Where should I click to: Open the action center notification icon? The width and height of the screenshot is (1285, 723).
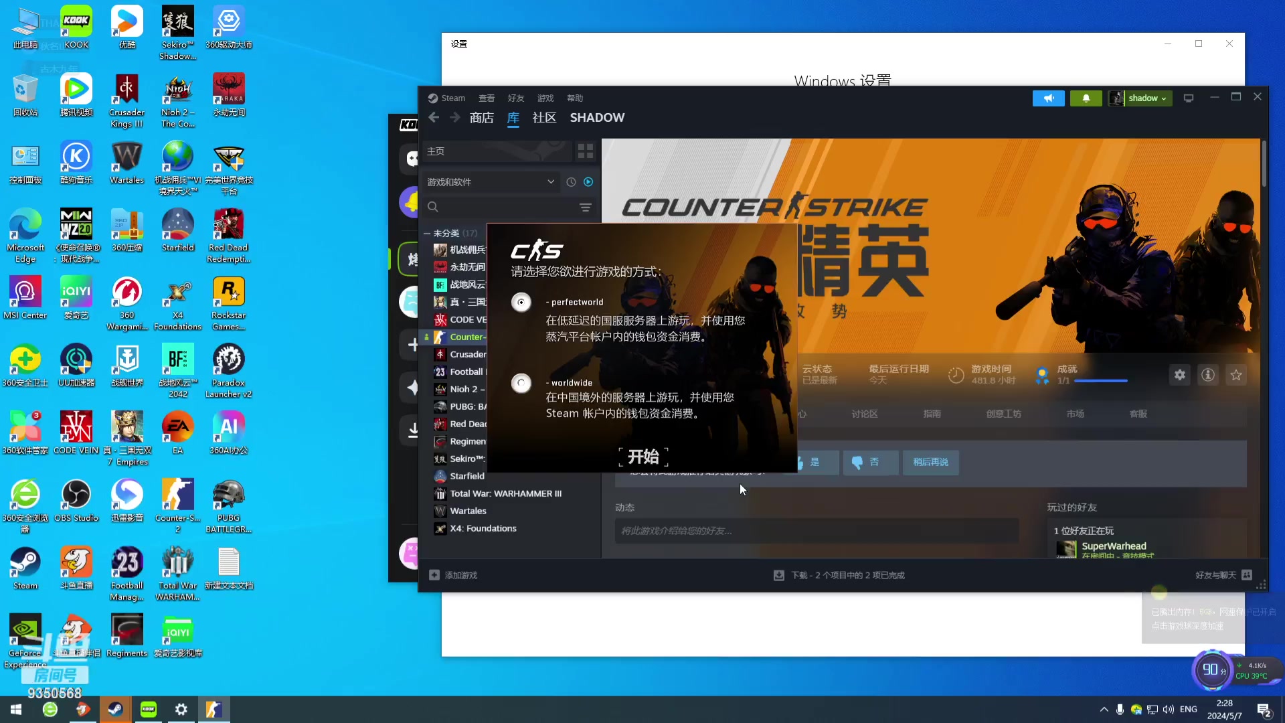click(x=1265, y=710)
